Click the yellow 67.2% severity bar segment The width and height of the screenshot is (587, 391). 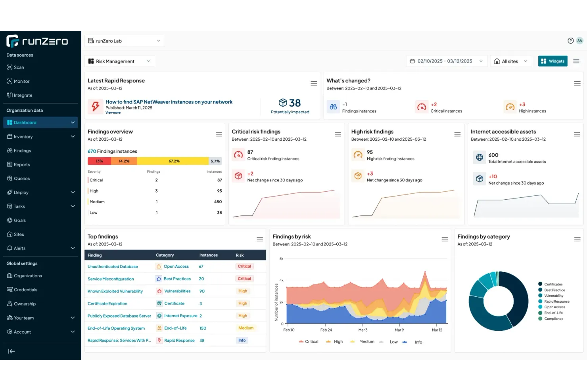pos(173,161)
